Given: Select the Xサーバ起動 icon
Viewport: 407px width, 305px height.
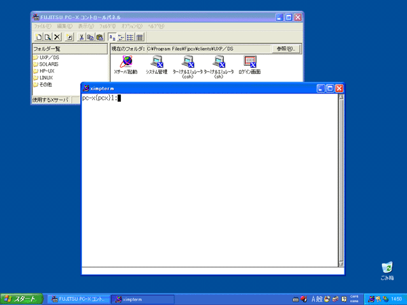Looking at the screenshot, I should tap(126, 65).
